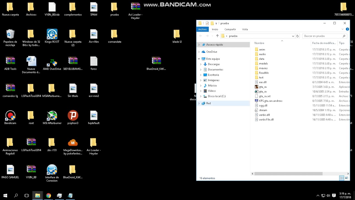The width and height of the screenshot is (355, 200).
Task: Expand the Red tree node
Action: [x=199, y=103]
